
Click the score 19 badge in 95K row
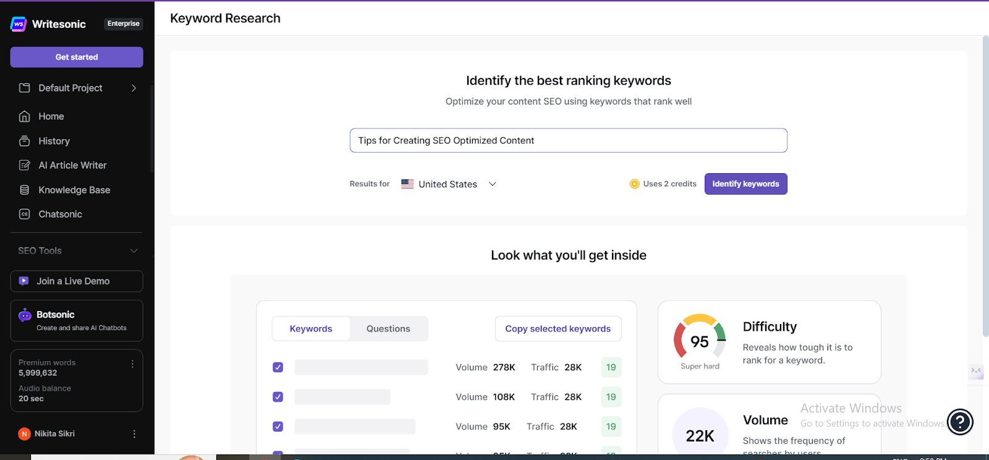click(611, 427)
